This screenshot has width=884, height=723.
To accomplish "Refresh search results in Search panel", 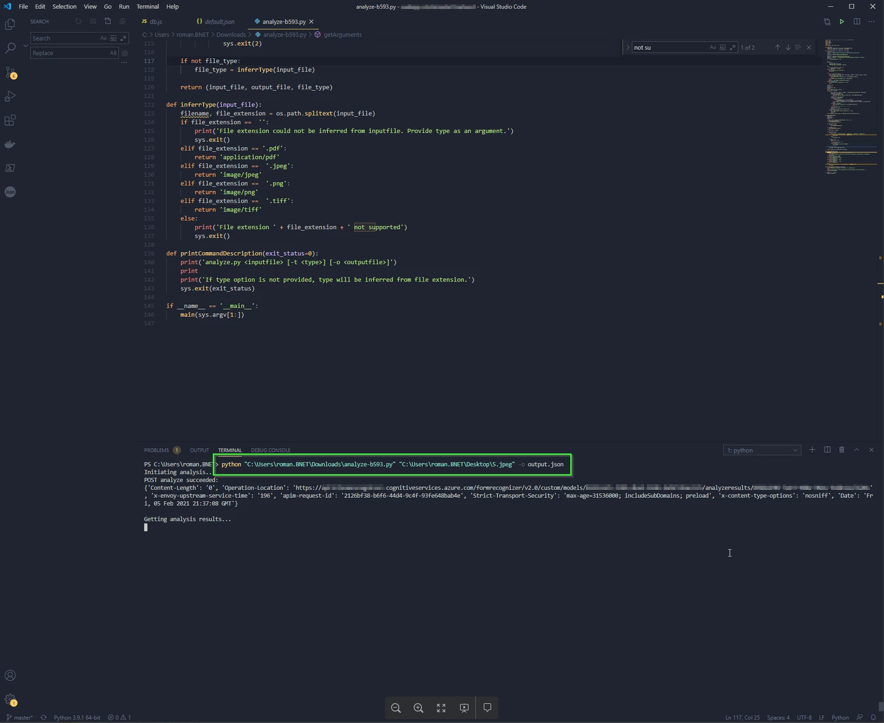I will point(78,21).
